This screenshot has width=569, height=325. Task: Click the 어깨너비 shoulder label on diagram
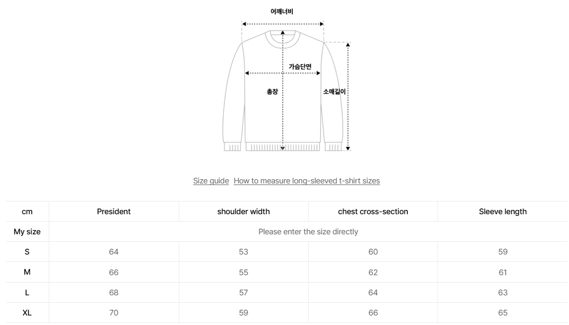[282, 12]
